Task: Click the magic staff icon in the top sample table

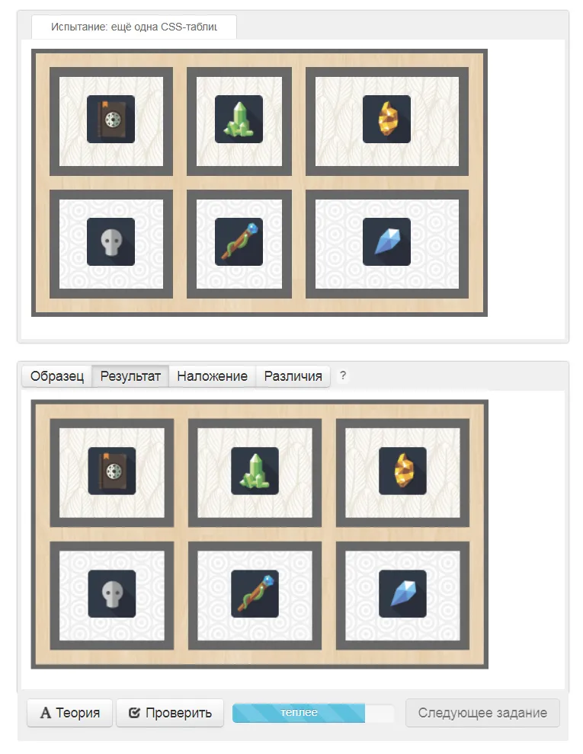Action: click(x=239, y=241)
